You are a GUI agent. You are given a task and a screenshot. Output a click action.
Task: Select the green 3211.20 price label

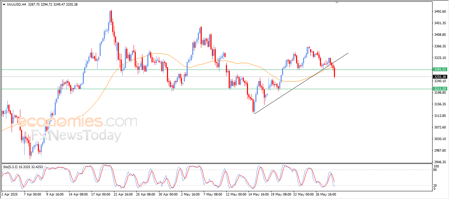pyautogui.click(x=440, y=89)
